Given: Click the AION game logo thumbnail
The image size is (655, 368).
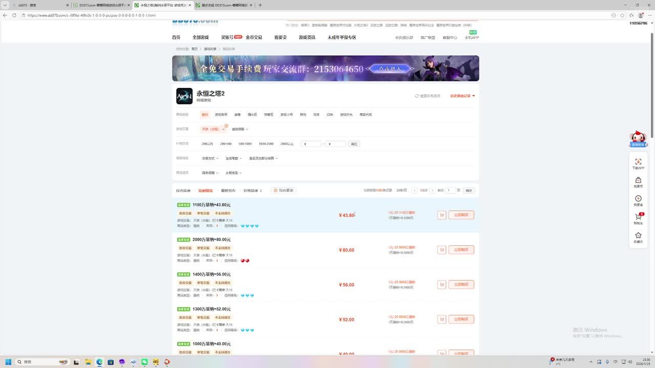Looking at the screenshot, I should (x=184, y=96).
